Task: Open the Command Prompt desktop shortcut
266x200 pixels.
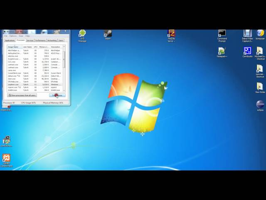Action: pos(222,36)
